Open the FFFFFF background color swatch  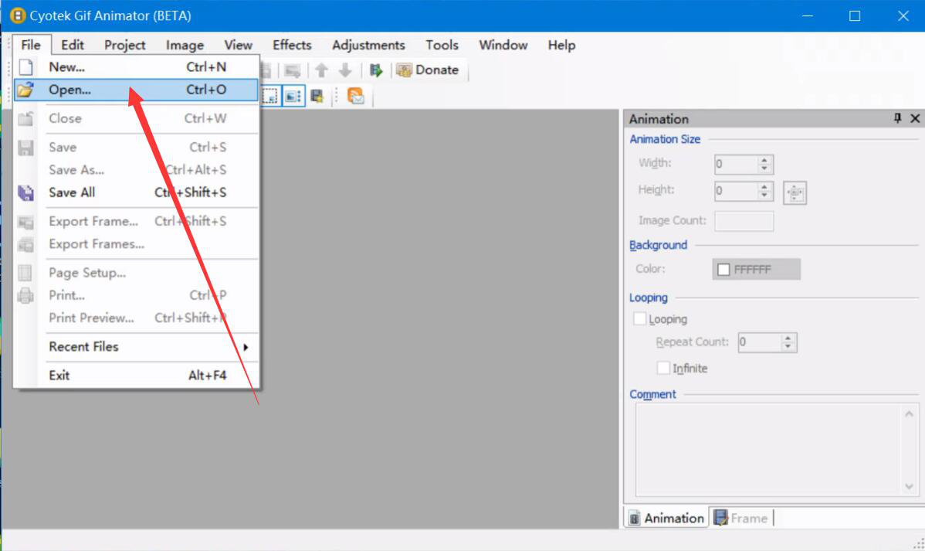[x=756, y=269]
